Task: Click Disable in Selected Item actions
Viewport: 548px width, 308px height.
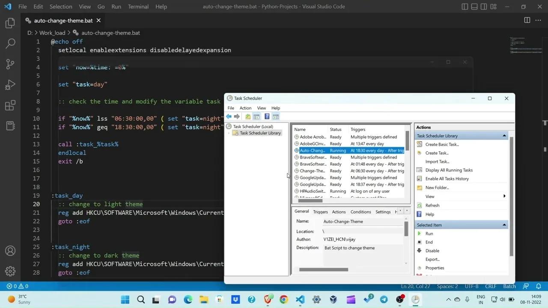Action: (x=432, y=251)
